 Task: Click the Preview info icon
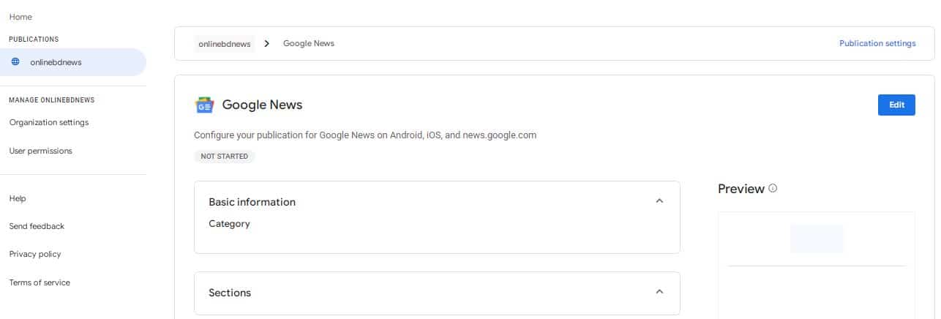pyautogui.click(x=773, y=189)
